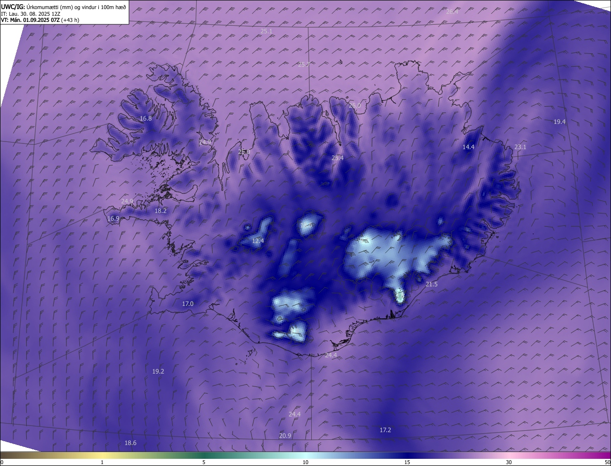The width and height of the screenshot is (611, 466).
Task: Click the map value 12.4
Action: (x=258, y=241)
